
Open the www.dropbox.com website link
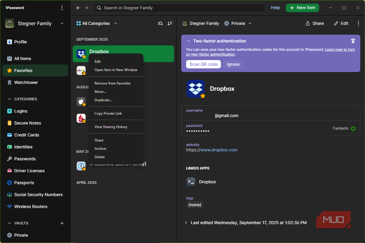pos(219,150)
